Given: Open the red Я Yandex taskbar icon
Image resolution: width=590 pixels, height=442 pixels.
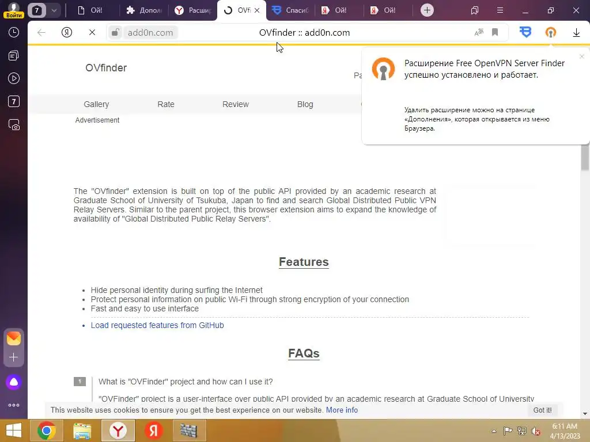Looking at the screenshot, I should [x=153, y=430].
